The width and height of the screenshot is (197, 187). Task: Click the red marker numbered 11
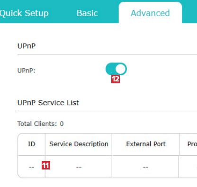(46, 165)
